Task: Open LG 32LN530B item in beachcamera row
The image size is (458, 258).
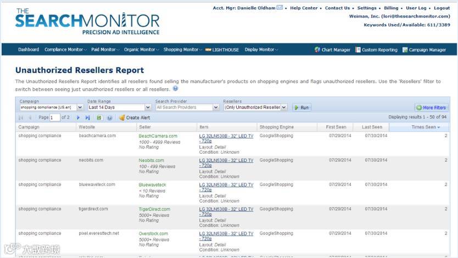Action: coord(226,138)
